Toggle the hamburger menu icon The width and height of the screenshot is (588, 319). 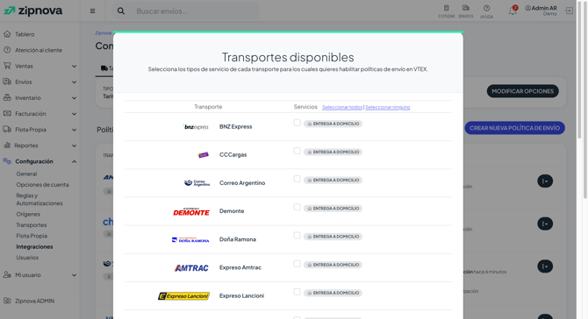93,11
